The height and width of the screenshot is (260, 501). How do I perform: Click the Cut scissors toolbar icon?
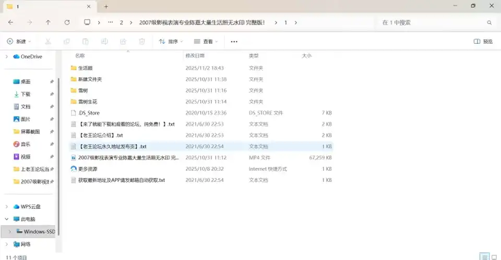(x=48, y=42)
